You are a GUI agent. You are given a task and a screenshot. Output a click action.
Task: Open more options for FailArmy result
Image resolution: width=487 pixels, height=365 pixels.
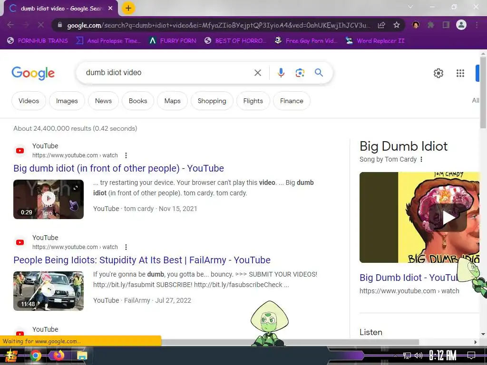pyautogui.click(x=126, y=247)
